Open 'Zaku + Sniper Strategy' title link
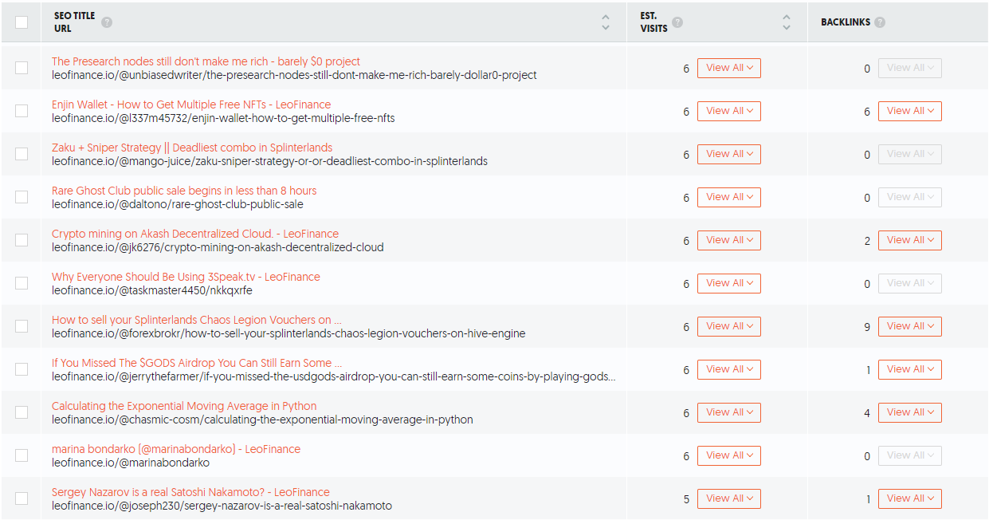 point(192,148)
